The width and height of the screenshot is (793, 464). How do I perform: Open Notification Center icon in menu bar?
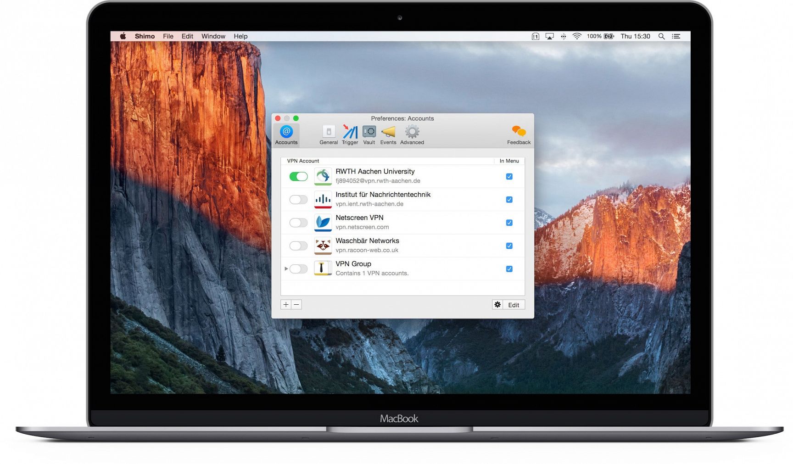point(676,36)
